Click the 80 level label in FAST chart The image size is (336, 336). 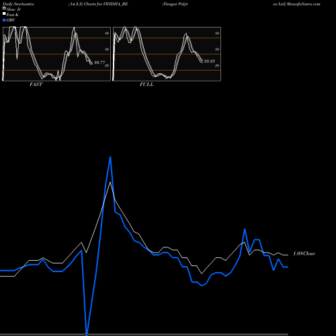click(107, 33)
